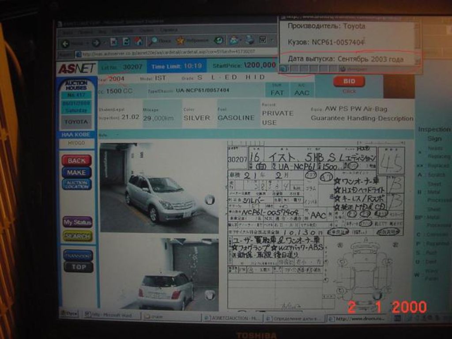Open the Start (Пуск) button on the taskbar
Image resolution: width=452 pixels, height=339 pixels.
[69, 314]
